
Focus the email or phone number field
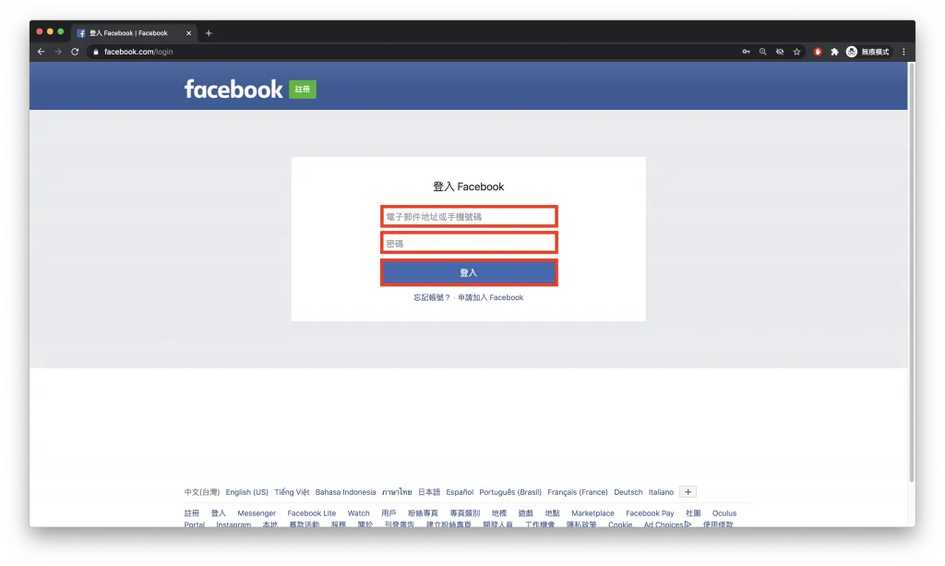469,216
